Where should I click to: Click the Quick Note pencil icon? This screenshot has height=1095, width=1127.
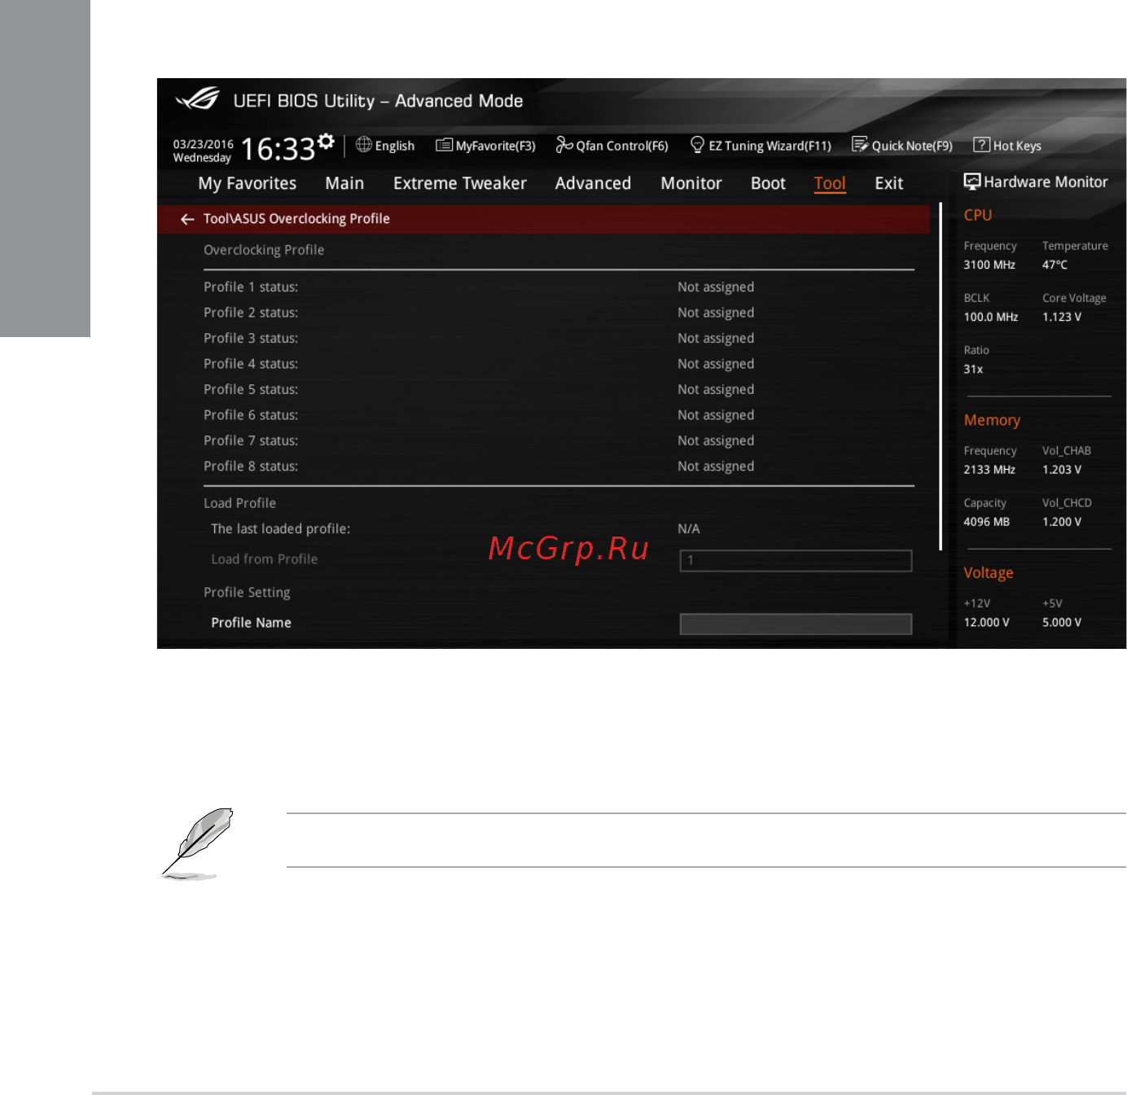(860, 145)
